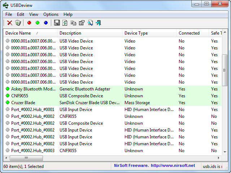Click the gray dot beside Port_#0002.Hub_#0003
Viewport: 231px width, 173px height.
click(8, 150)
